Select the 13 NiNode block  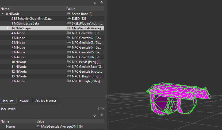(x=19, y=76)
